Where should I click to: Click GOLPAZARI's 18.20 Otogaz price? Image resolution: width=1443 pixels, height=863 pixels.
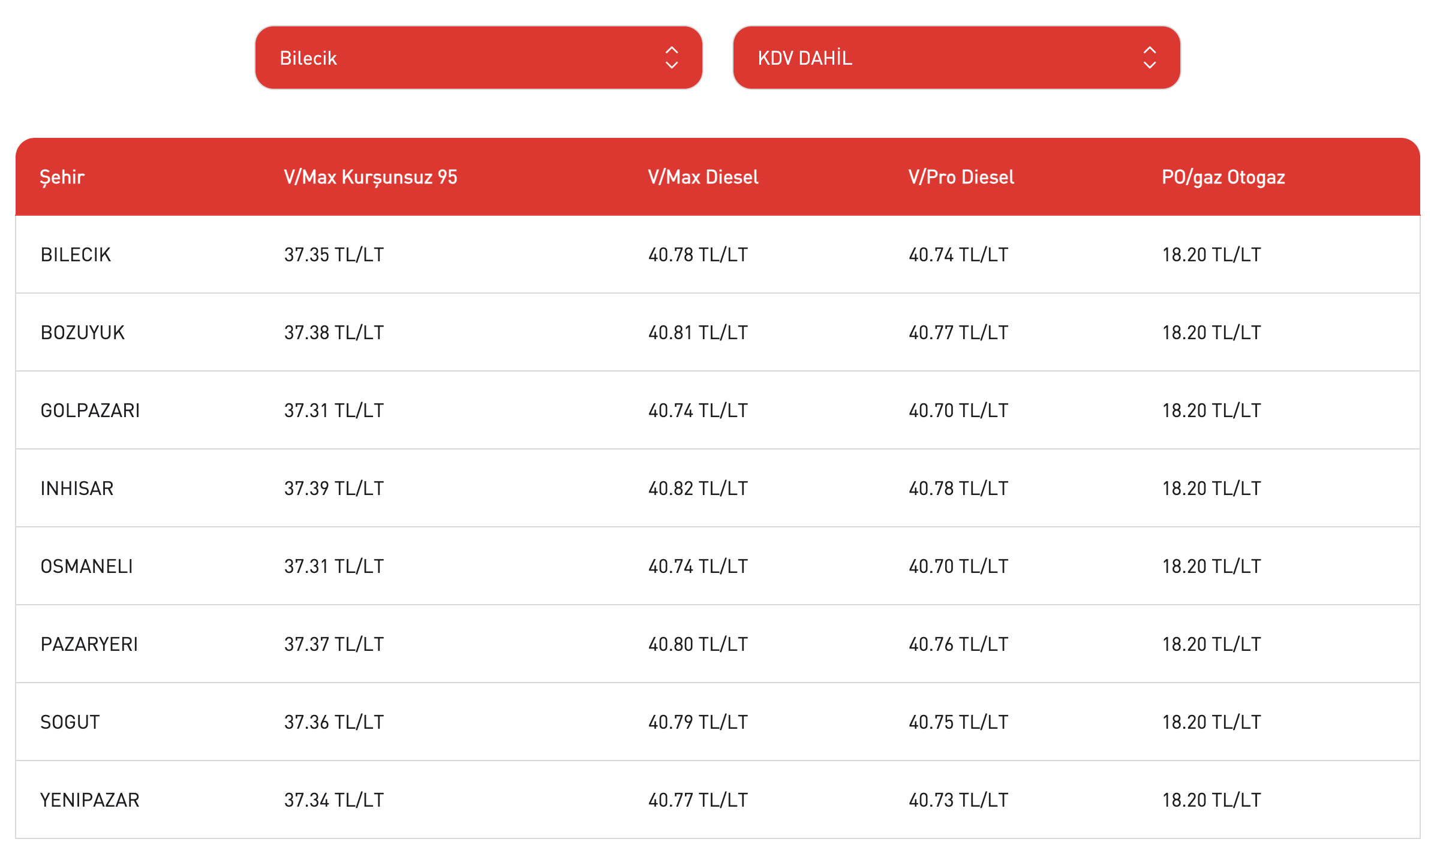1211,411
